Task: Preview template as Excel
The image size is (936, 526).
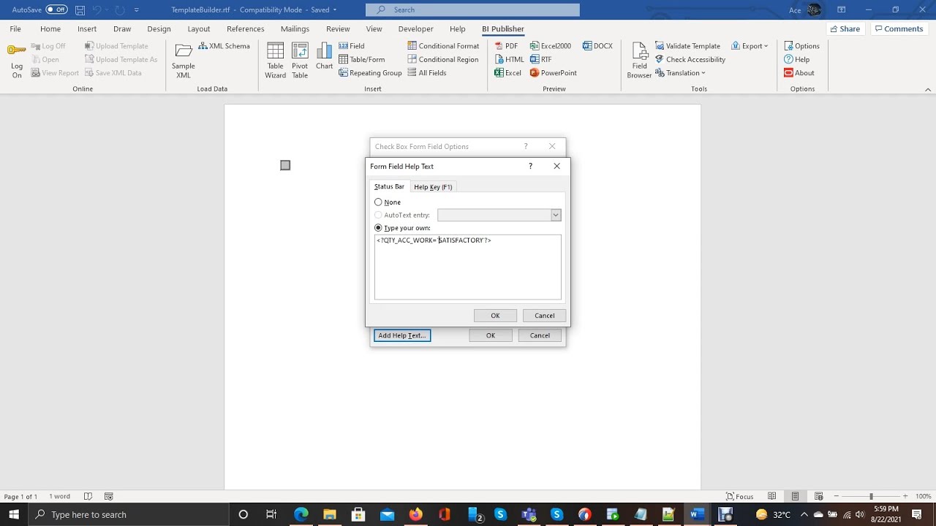Action: [x=507, y=73]
